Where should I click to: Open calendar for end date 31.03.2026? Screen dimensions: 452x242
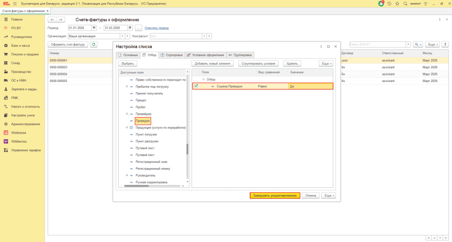(131, 28)
